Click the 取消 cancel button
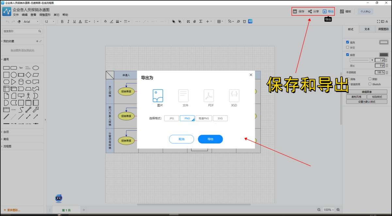The width and height of the screenshot is (392, 216). point(181,139)
